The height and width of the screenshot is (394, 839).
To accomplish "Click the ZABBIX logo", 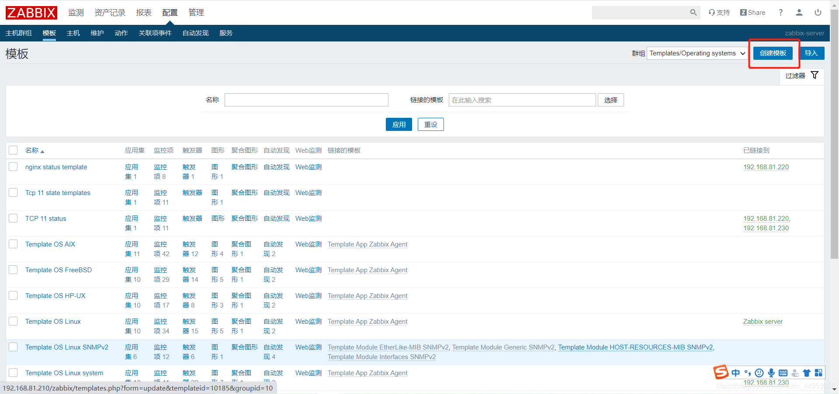I will pyautogui.click(x=31, y=13).
